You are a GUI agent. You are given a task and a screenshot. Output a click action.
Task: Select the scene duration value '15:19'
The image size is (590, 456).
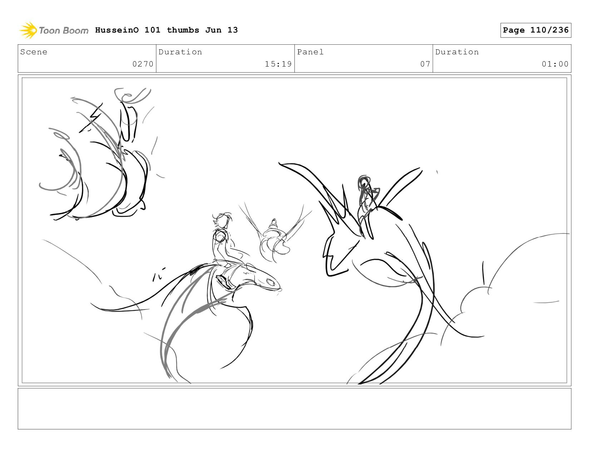(x=278, y=64)
